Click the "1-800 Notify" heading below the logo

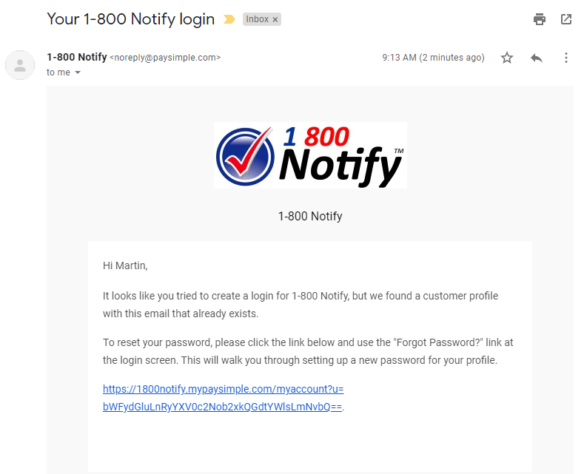point(310,217)
